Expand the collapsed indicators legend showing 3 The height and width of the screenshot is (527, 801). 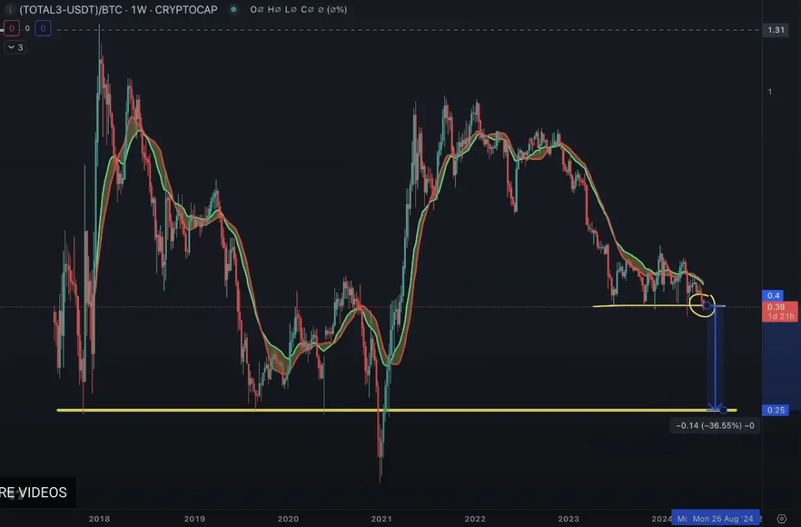point(15,47)
